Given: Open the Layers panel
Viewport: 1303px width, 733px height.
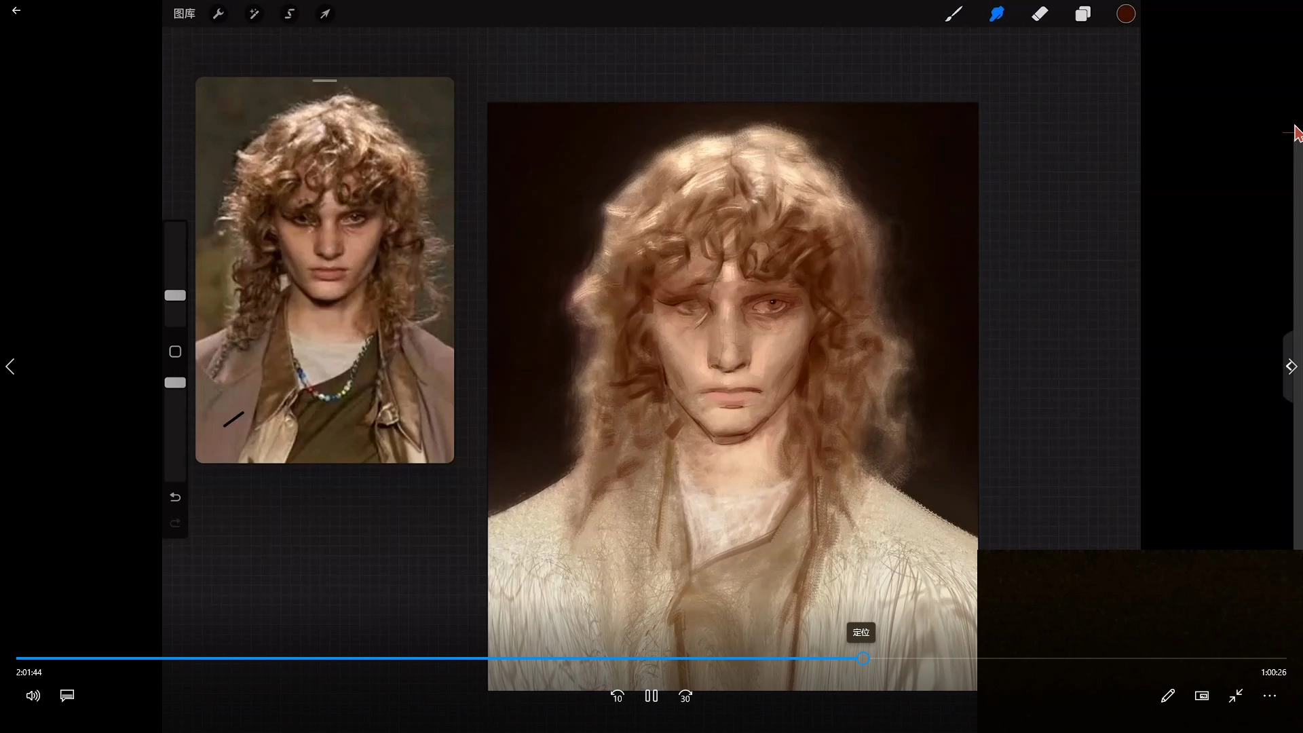Looking at the screenshot, I should pyautogui.click(x=1082, y=14).
